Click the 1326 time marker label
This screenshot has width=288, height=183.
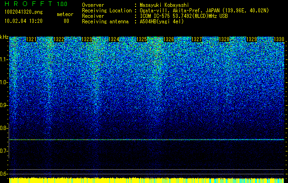169,39
